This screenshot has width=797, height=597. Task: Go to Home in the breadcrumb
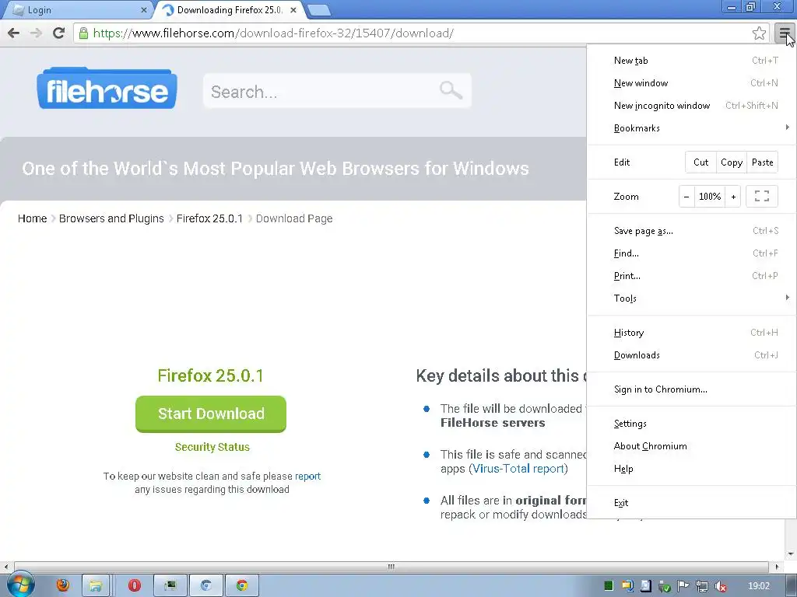pyautogui.click(x=32, y=218)
